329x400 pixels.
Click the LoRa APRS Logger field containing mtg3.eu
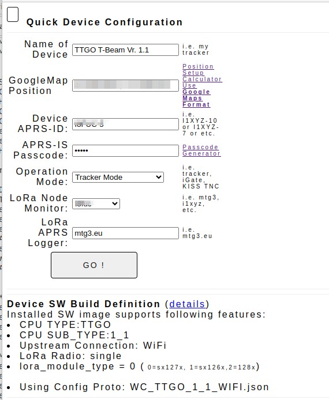point(125,233)
